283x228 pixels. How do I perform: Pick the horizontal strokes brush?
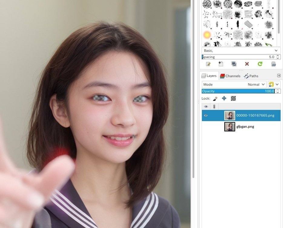click(248, 14)
